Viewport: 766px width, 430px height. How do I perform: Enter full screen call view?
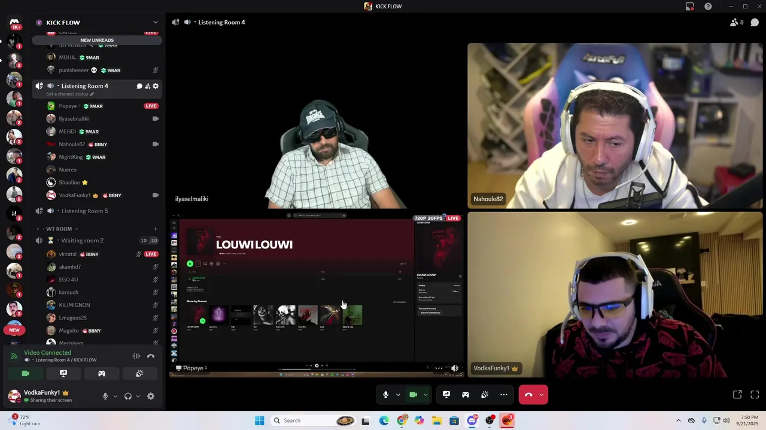point(755,394)
